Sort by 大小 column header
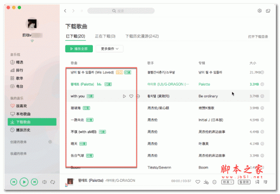280x194 pixels. coord(253,63)
